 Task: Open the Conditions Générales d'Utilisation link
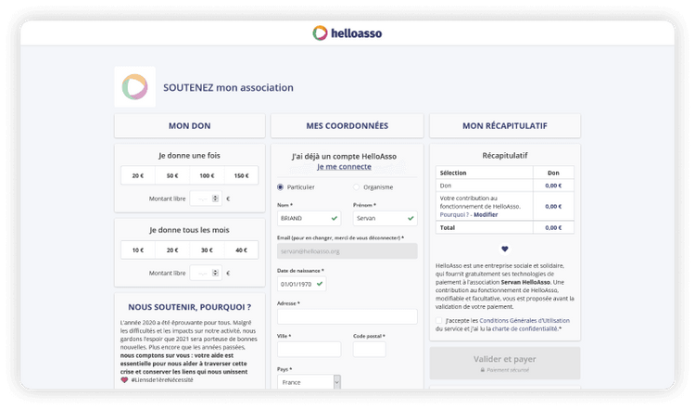click(524, 320)
